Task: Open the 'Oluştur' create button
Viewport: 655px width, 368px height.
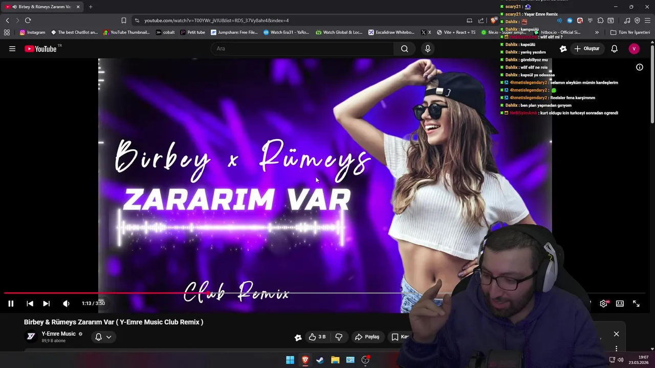Action: click(x=586, y=49)
